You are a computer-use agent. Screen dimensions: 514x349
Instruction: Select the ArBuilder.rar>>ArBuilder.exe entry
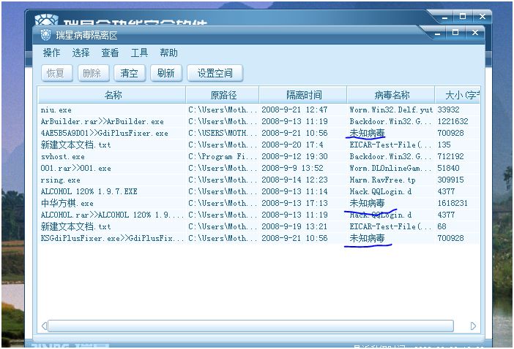click(259, 121)
